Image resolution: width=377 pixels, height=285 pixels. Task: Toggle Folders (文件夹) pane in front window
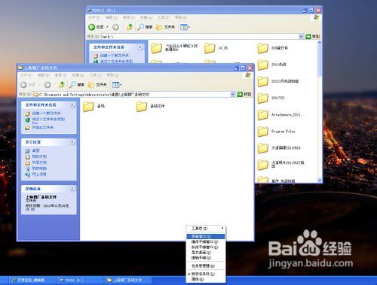pos(97,85)
